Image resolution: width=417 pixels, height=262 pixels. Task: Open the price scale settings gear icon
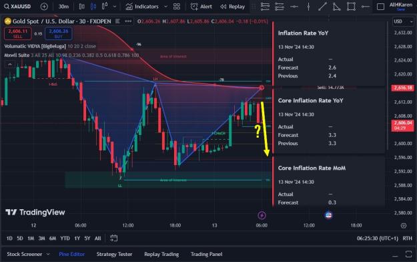pos(404,225)
